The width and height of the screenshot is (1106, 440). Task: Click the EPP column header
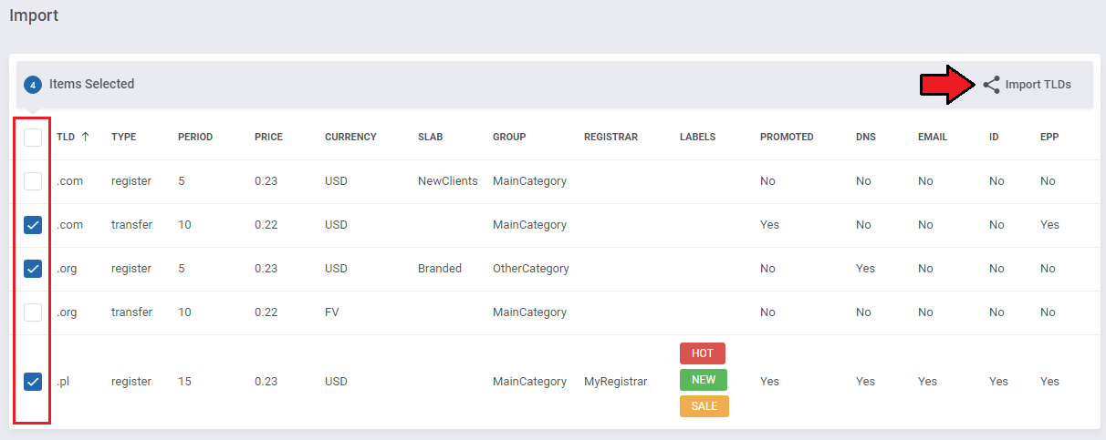(x=1049, y=138)
